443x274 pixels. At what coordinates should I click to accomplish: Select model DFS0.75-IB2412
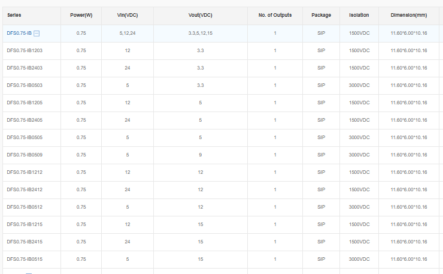pyautogui.click(x=25, y=189)
